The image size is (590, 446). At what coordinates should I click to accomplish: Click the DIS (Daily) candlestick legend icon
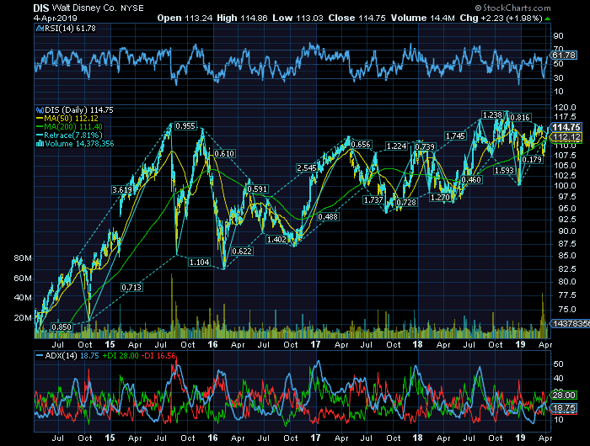click(x=40, y=110)
